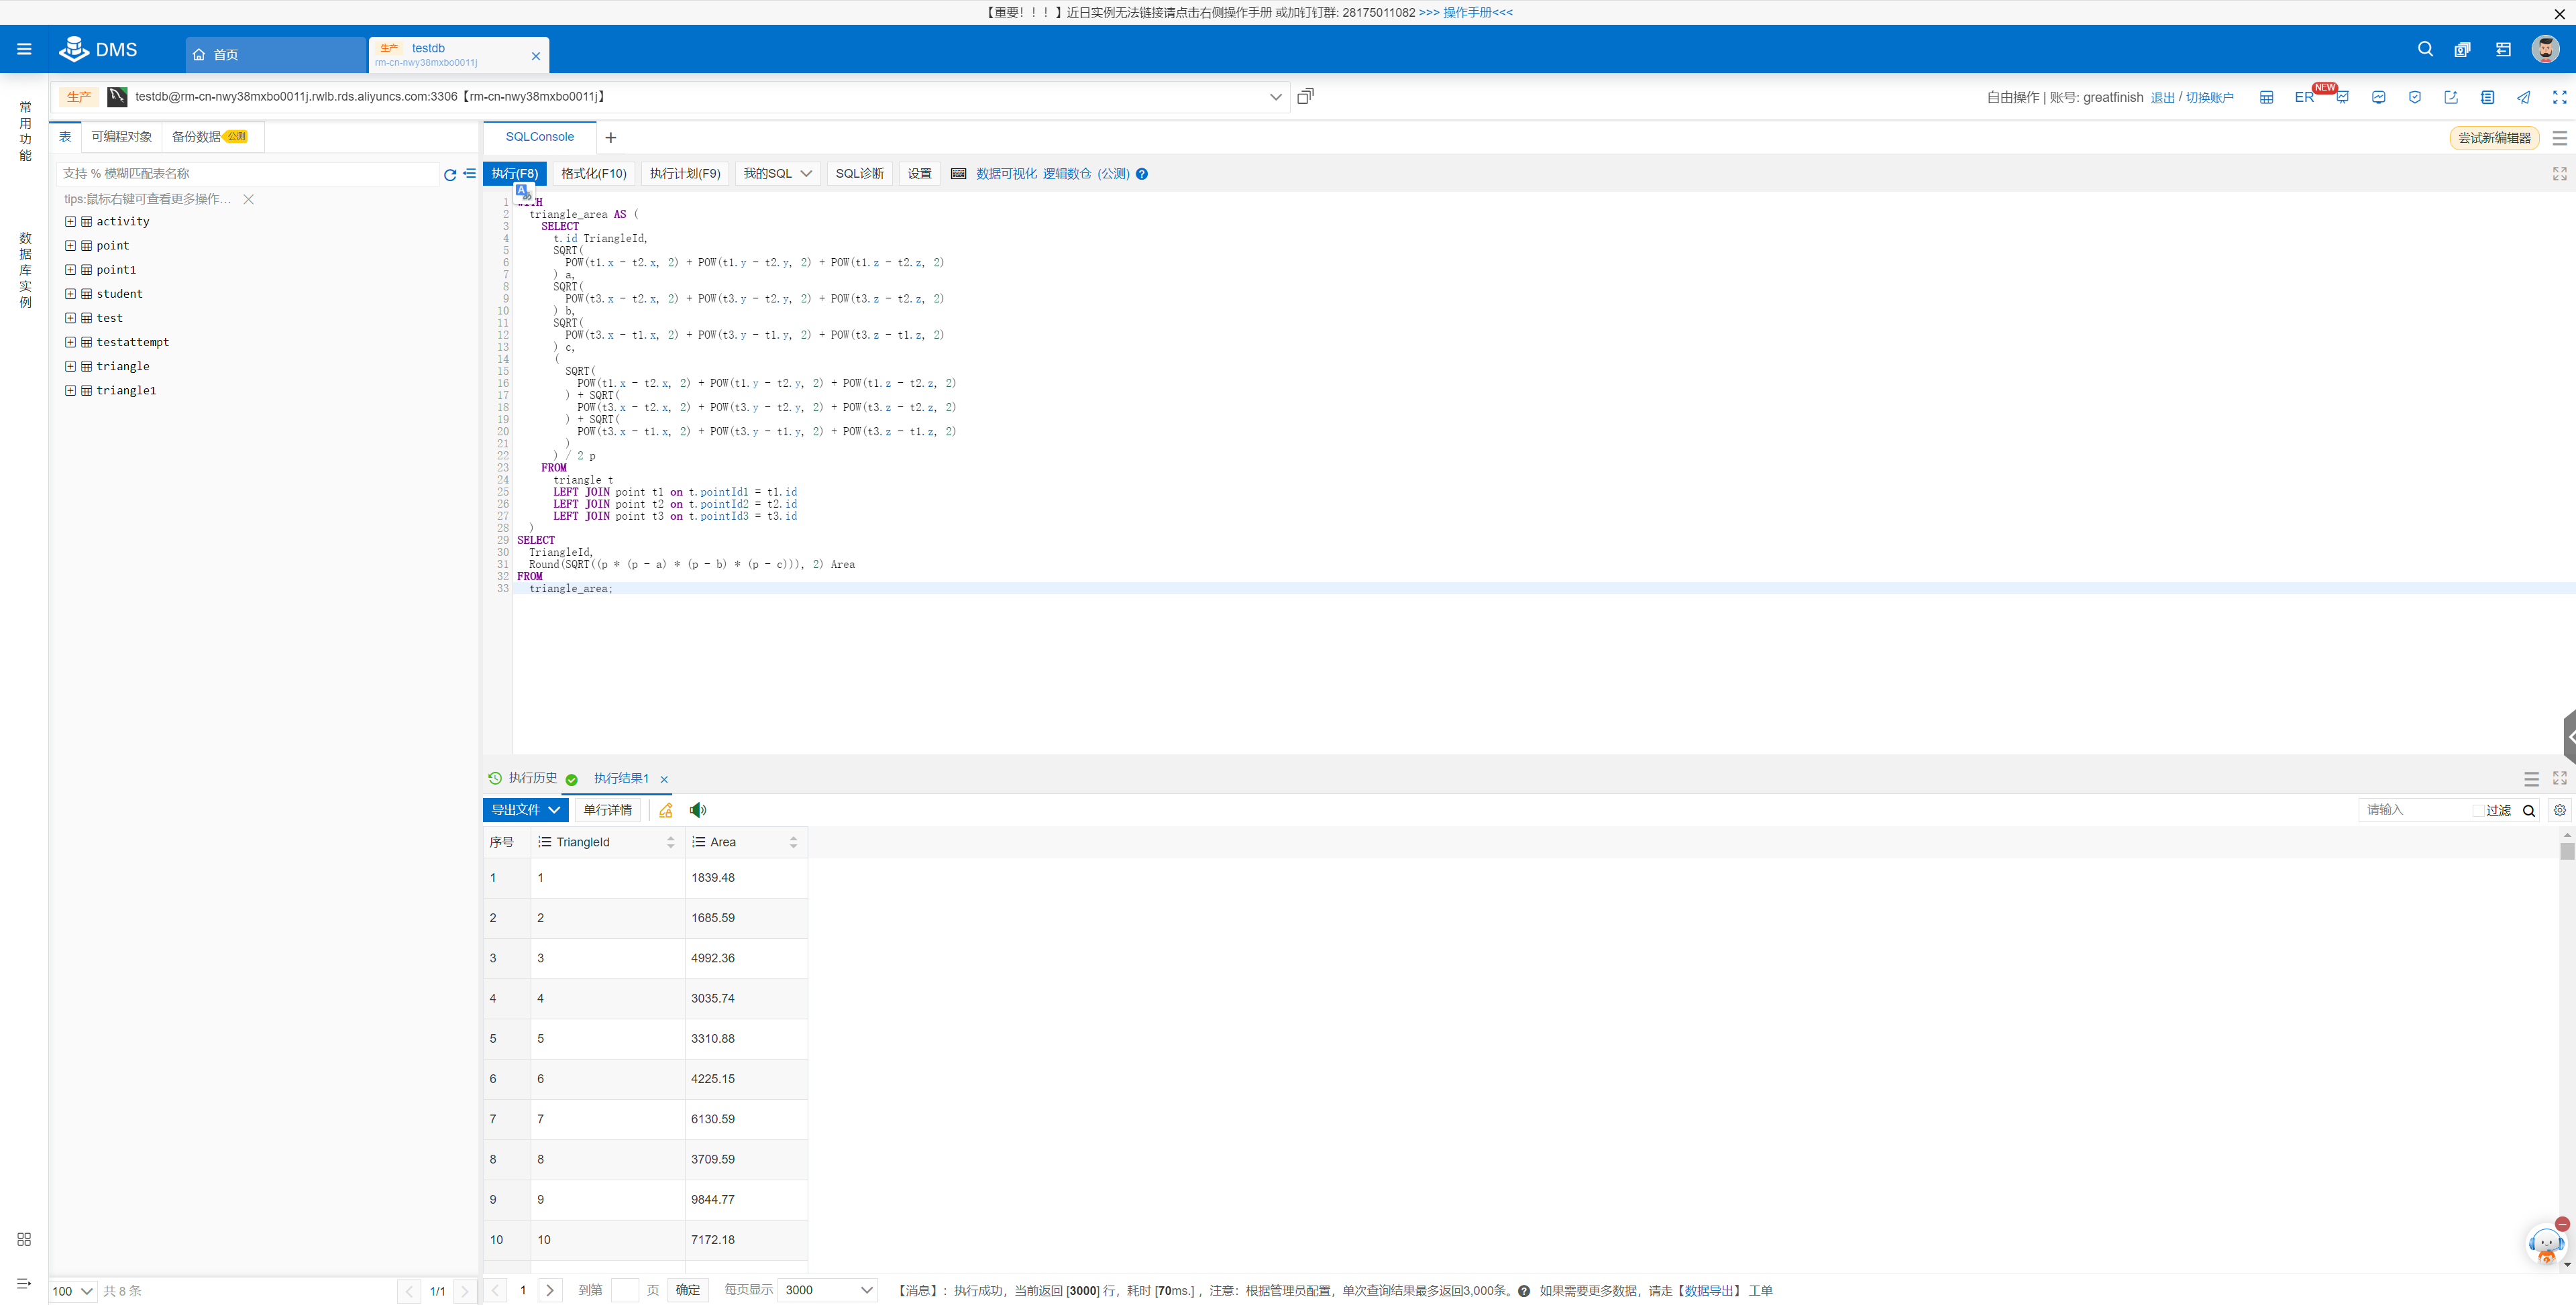
Task: Open the rows per page 3000 dropdown
Action: (x=828, y=1290)
